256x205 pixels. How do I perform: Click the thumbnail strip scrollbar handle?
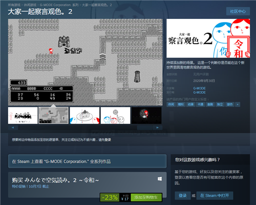pyautogui.click(x=144, y=128)
